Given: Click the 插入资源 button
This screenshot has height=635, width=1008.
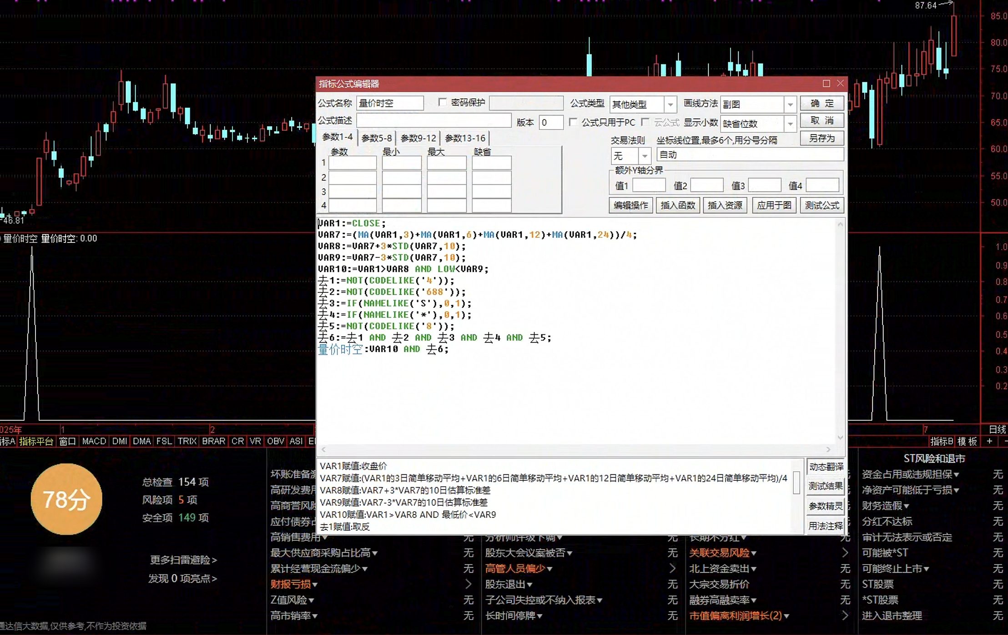Looking at the screenshot, I should (x=725, y=205).
